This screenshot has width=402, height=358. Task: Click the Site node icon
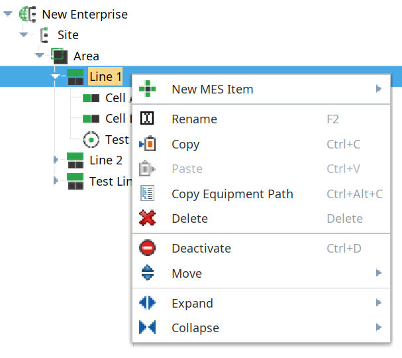click(44, 35)
